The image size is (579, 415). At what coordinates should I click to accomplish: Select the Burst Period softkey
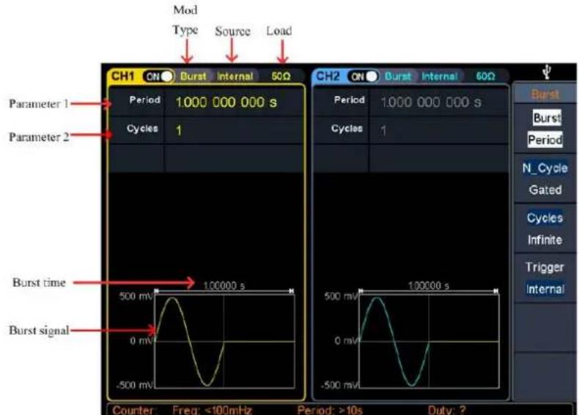545,129
